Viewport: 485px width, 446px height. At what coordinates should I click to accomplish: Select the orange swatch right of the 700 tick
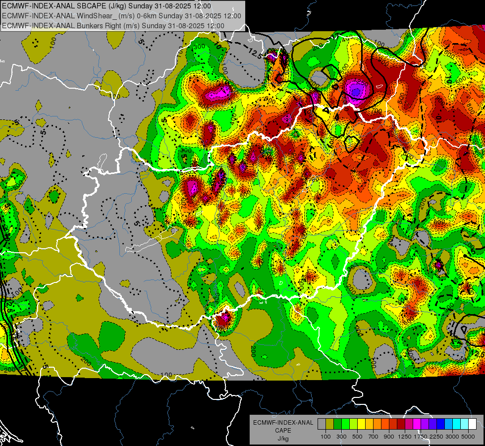click(377, 424)
